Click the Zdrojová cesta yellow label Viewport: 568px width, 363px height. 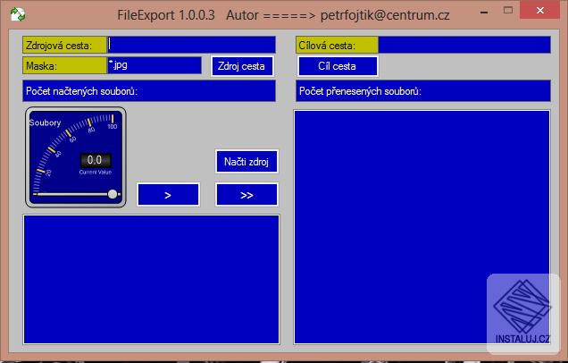pos(65,45)
